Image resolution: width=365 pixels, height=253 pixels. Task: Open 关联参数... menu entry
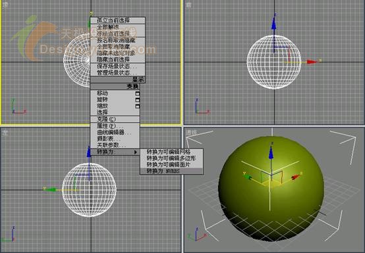115,145
